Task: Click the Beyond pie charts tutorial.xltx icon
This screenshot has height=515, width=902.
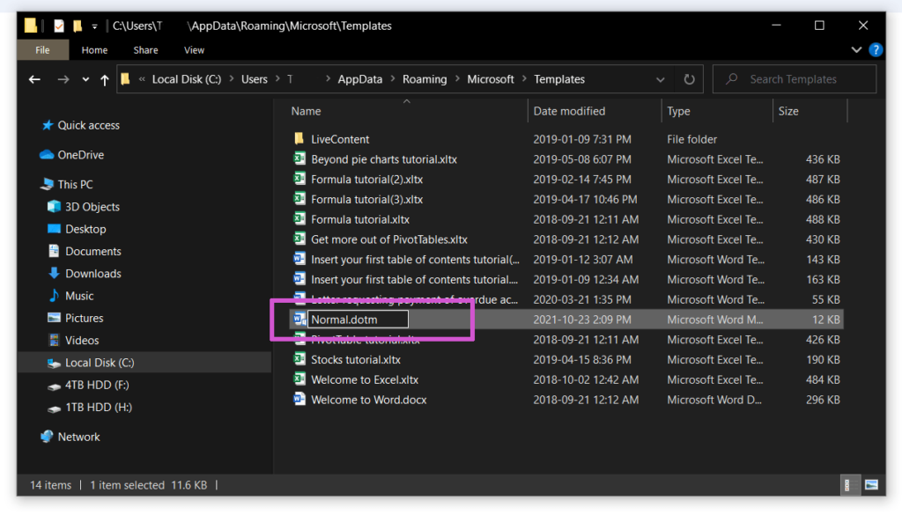Action: point(299,158)
